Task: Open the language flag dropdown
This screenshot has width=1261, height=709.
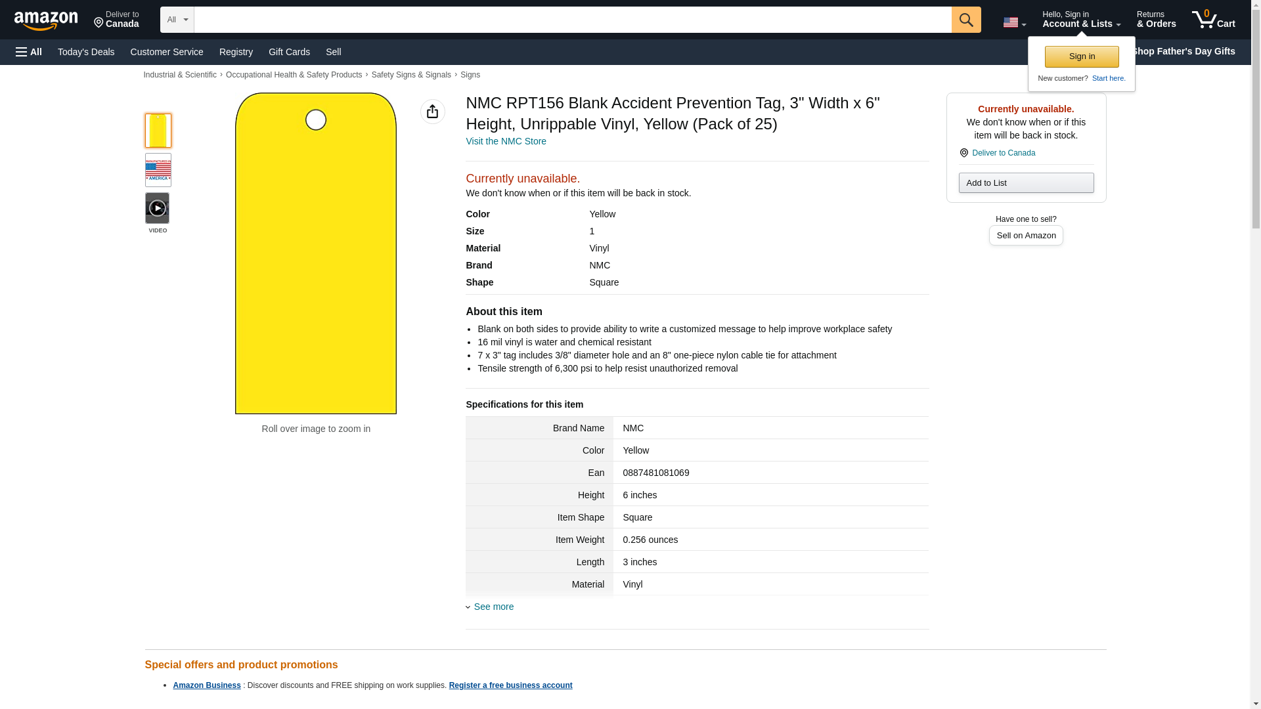Action: [1014, 22]
